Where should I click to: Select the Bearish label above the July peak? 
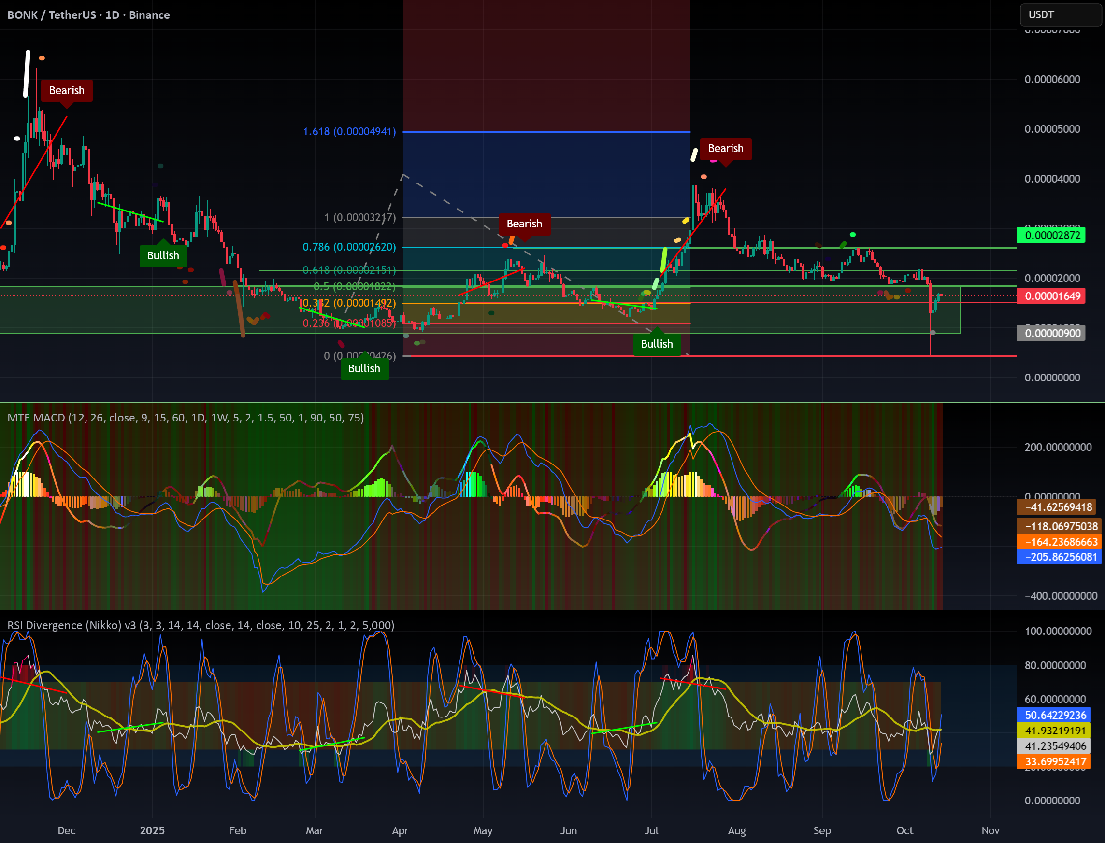coord(725,149)
